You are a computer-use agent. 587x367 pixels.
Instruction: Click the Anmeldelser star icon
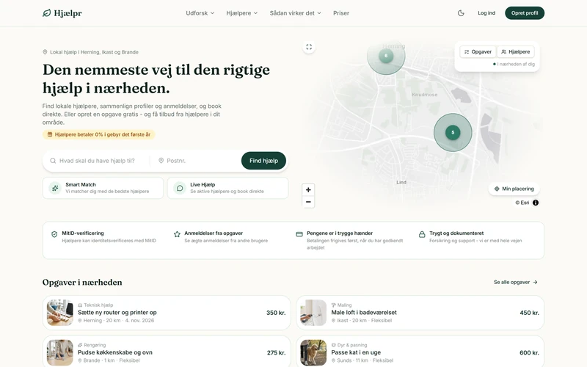pyautogui.click(x=177, y=234)
